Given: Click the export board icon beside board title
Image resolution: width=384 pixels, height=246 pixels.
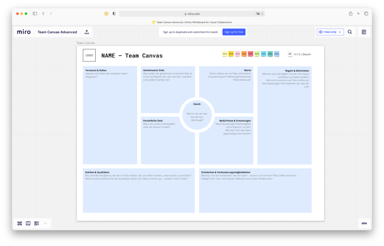Looking at the screenshot, I should click(87, 32).
